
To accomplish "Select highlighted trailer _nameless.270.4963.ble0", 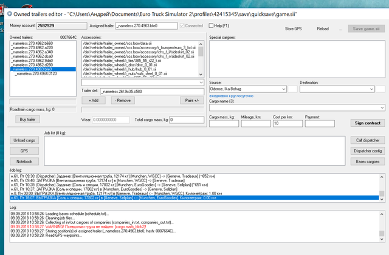I will 43,69.
